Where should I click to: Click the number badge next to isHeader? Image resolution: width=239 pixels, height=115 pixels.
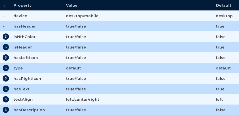6,47
